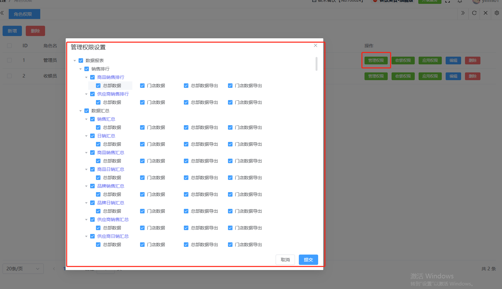The height and width of the screenshot is (289, 502).
Task: Click the 取消 cancel button
Action: pos(285,260)
